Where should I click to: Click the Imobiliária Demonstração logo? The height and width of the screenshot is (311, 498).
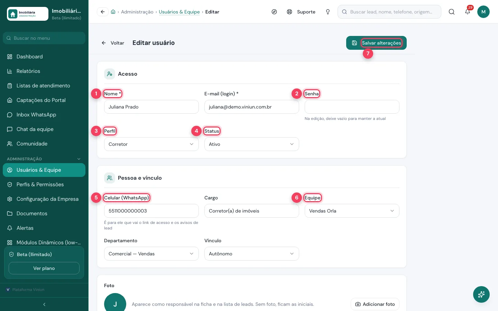28,14
